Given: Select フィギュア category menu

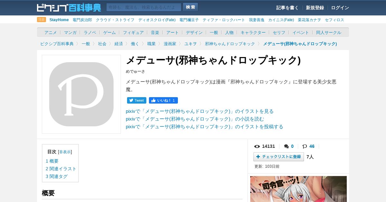Looking at the screenshot, I should coord(133,32).
